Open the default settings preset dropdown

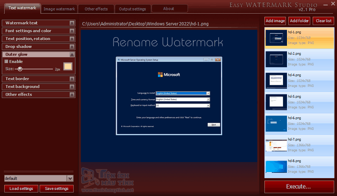coord(70,178)
